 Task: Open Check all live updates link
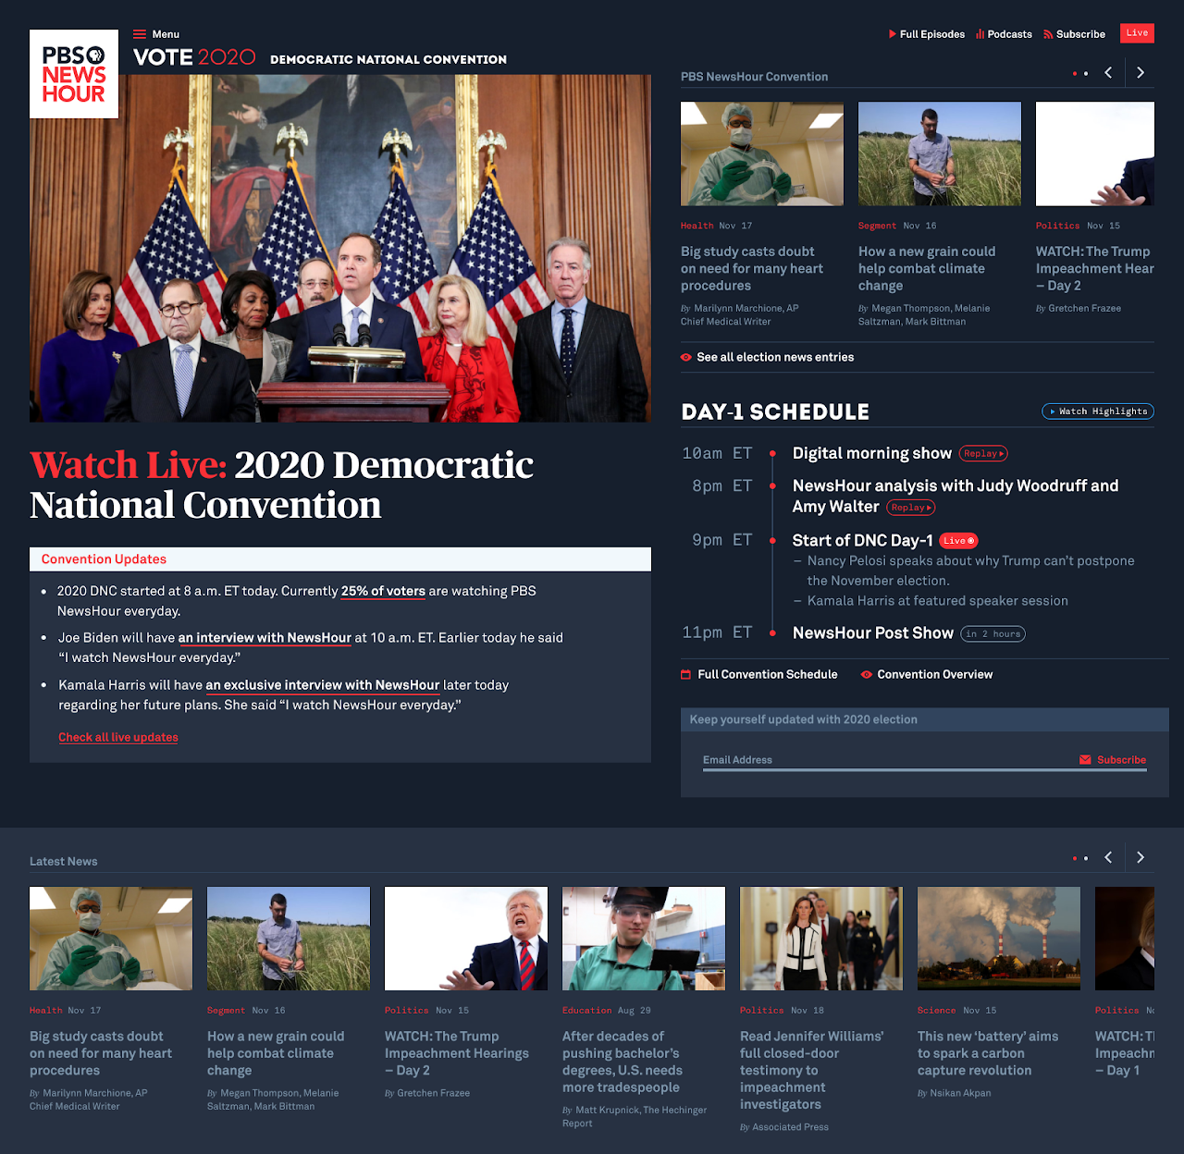118,738
